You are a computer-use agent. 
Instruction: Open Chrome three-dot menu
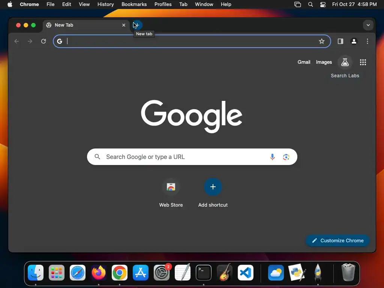point(367,41)
